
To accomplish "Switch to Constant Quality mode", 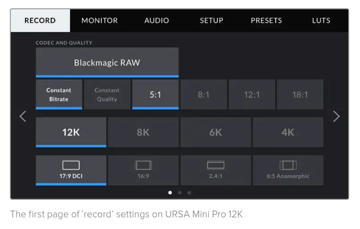I will point(107,95).
